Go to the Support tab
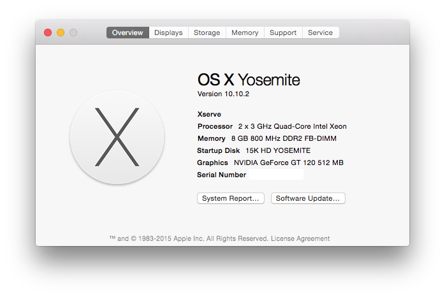 tap(283, 33)
